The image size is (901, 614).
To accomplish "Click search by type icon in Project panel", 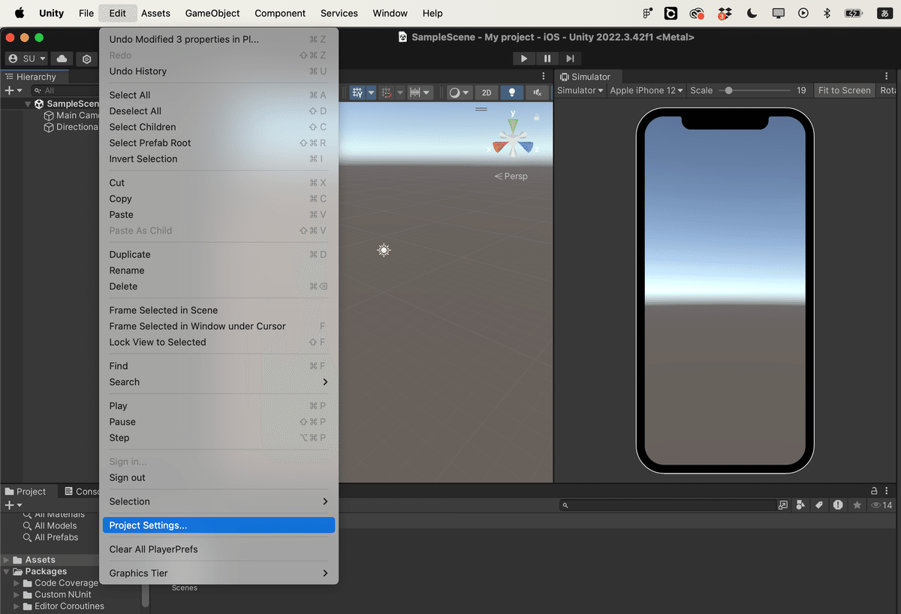I will pyautogui.click(x=801, y=505).
